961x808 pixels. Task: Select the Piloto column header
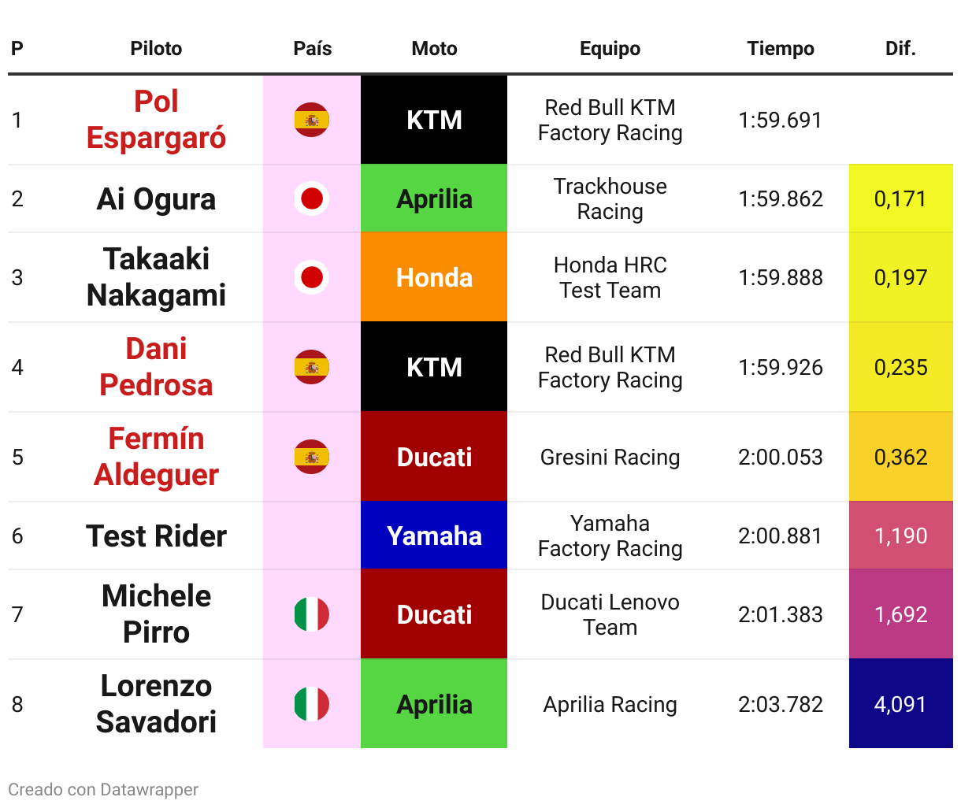point(156,49)
